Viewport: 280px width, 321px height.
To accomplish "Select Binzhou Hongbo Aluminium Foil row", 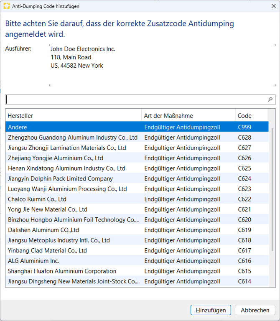I will [x=137, y=220].
